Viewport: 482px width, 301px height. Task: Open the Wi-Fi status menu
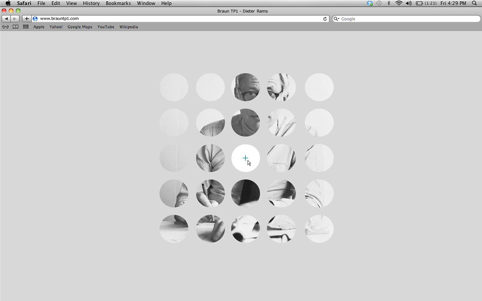[x=399, y=3]
